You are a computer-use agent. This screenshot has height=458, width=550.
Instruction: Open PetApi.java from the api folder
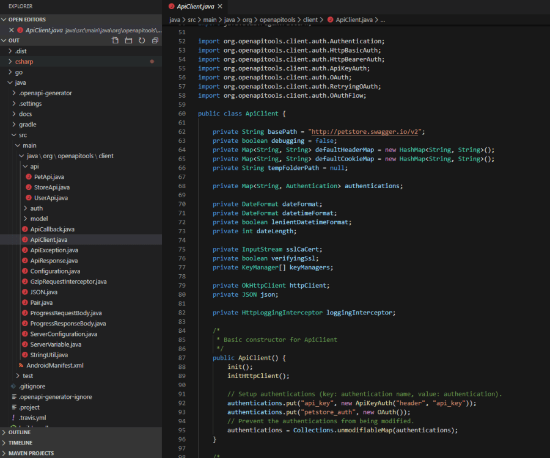coord(49,176)
